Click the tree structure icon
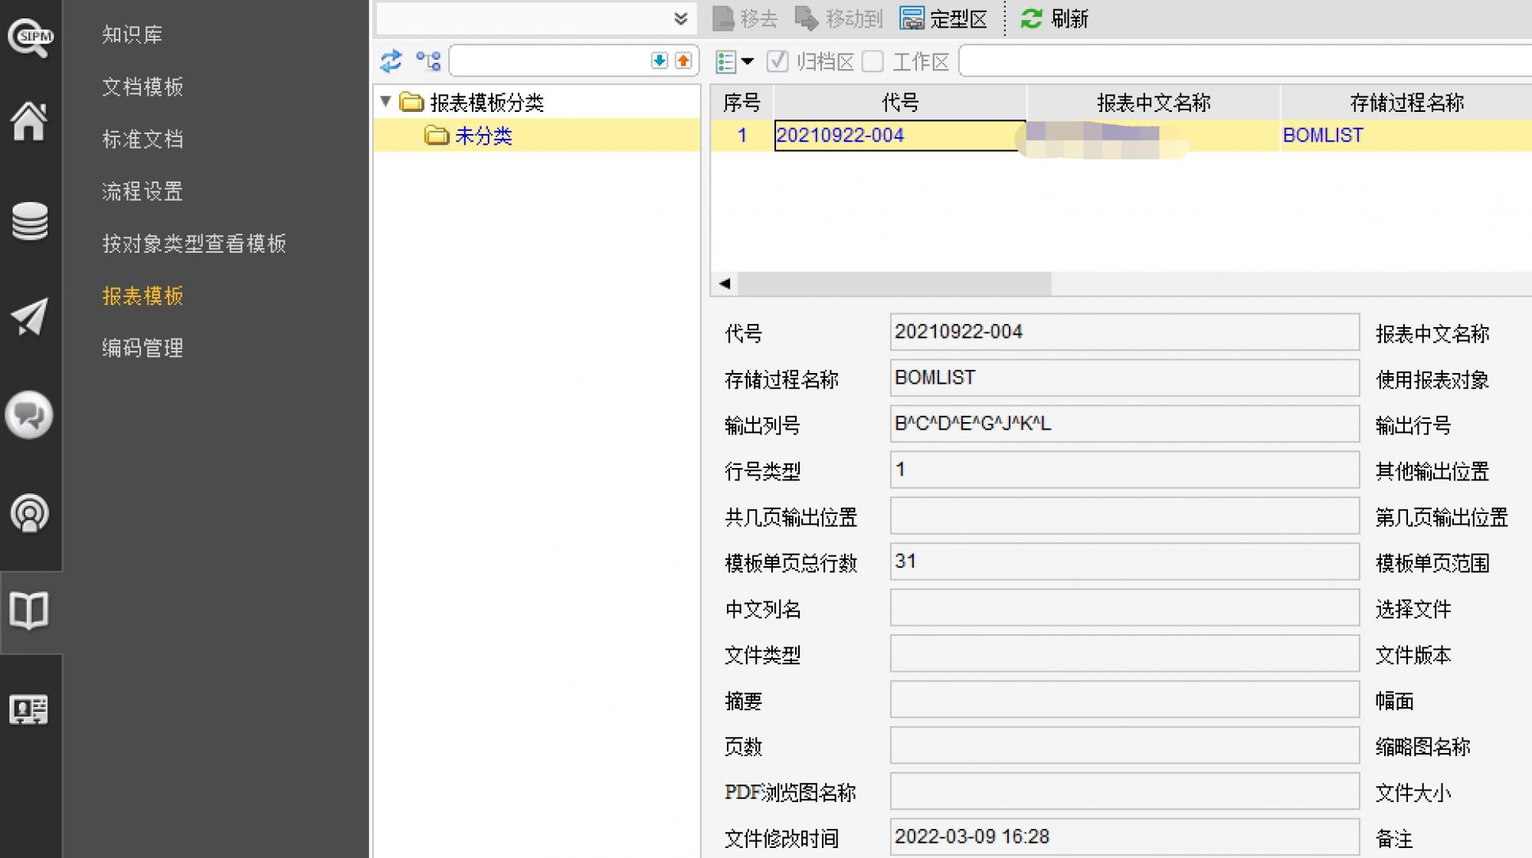This screenshot has height=858, width=1532. 428,61
